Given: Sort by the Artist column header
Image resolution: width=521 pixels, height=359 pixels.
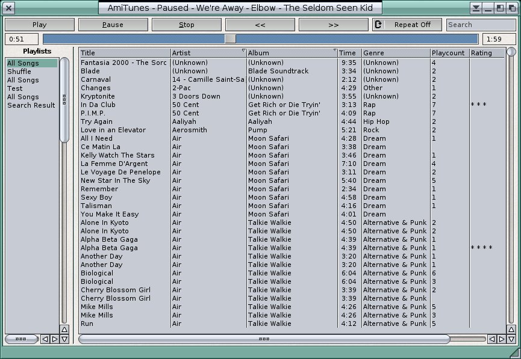Looking at the screenshot, I should click(208, 53).
